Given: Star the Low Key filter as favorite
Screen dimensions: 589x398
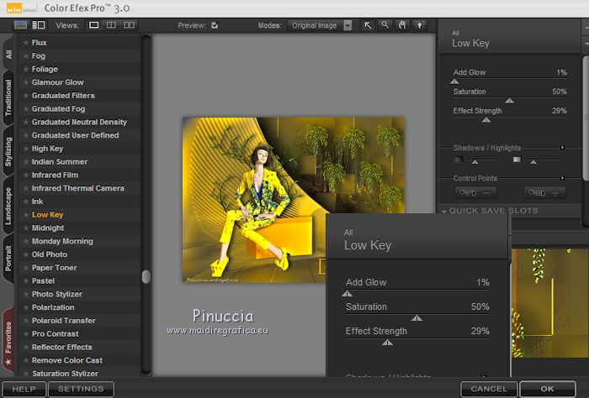Looking at the screenshot, I should [x=26, y=215].
